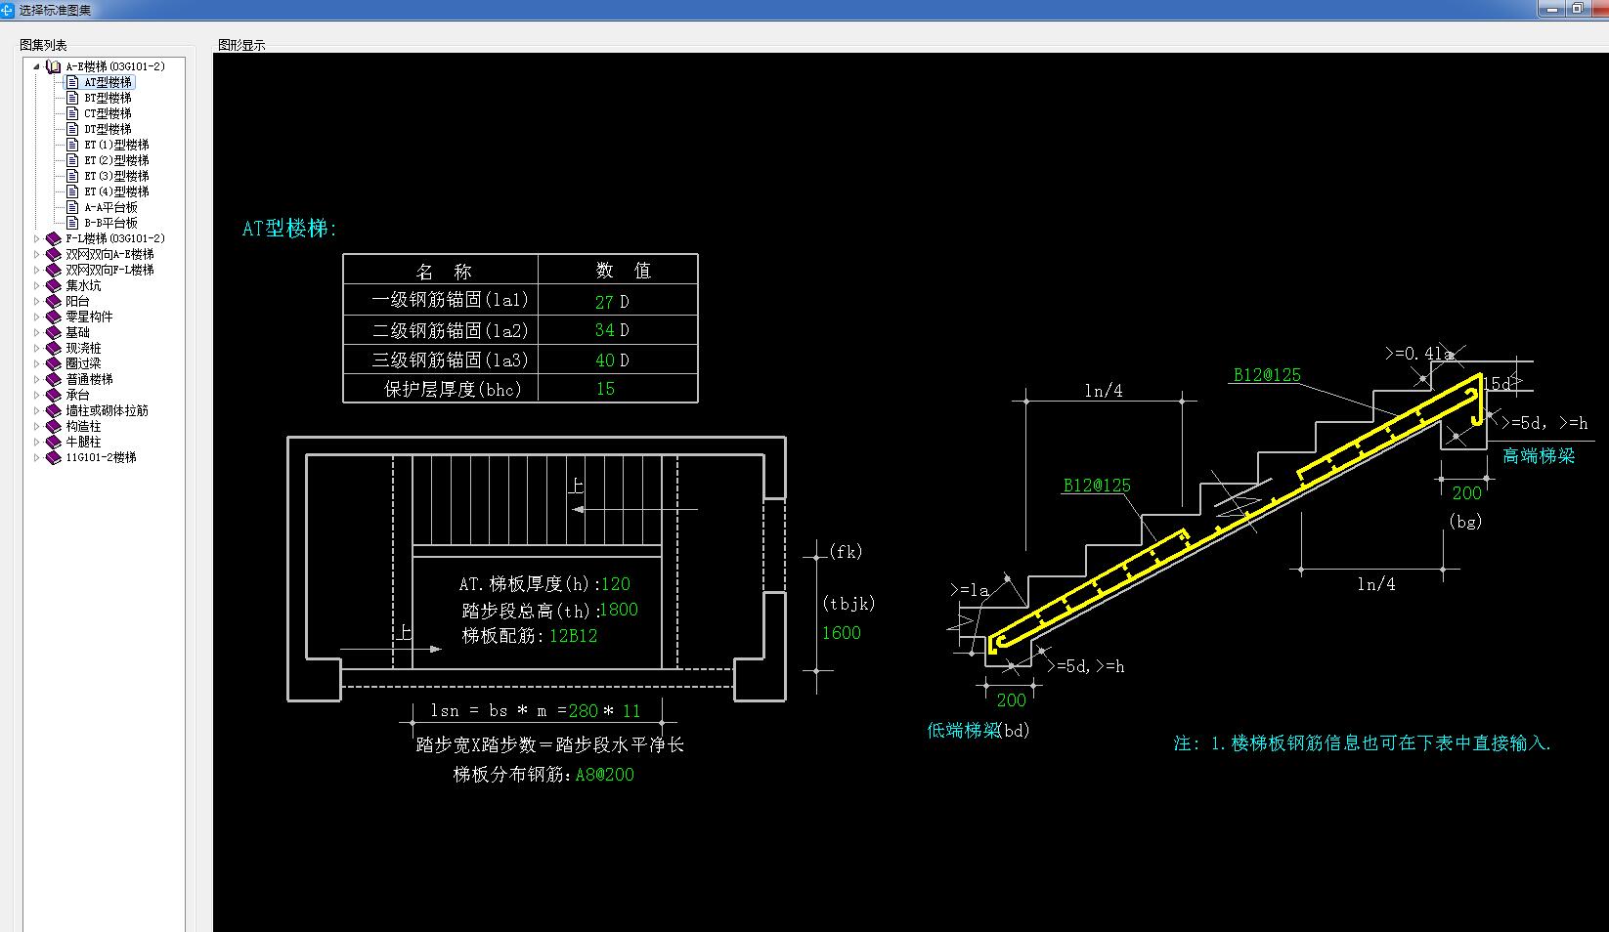Click the purple book icon of 双网双向F-L楼梯
Screen dimensions: 1609x932
[54, 270]
